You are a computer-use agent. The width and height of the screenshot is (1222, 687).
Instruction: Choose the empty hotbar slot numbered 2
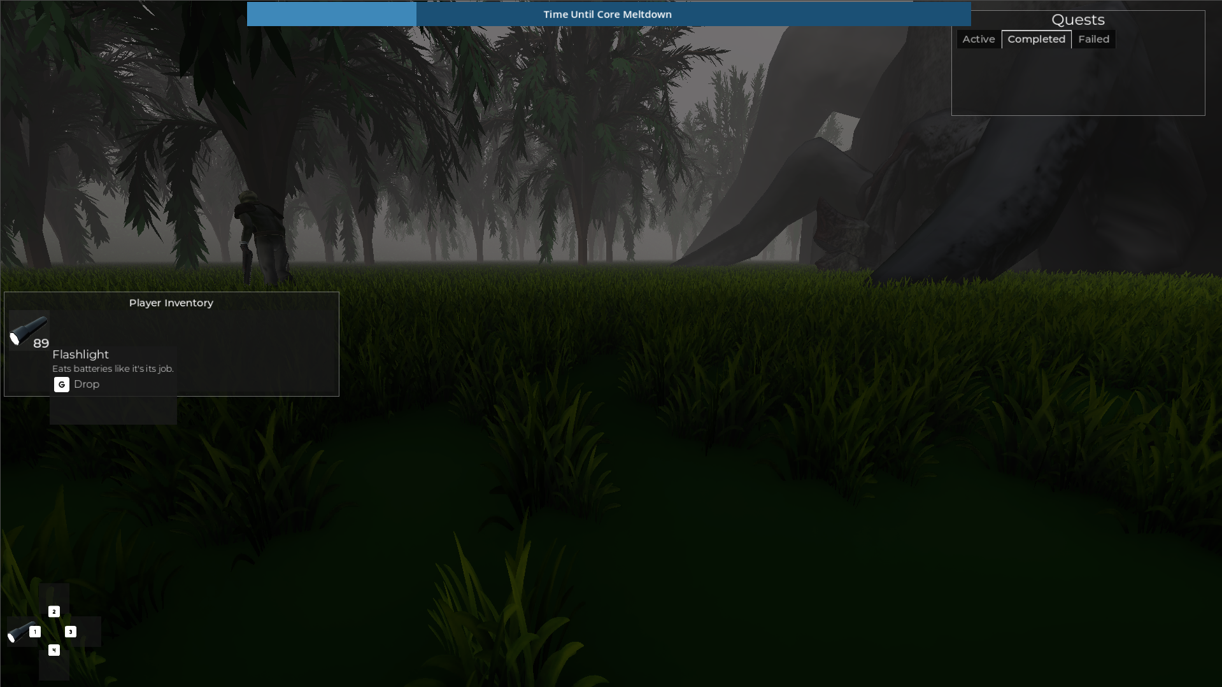[54, 600]
